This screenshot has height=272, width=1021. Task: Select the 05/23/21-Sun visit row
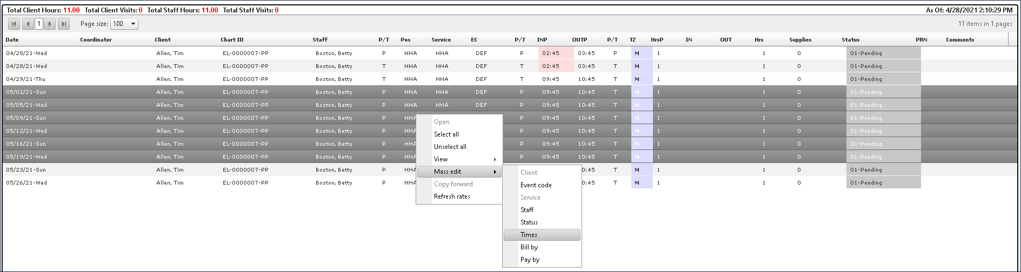point(162,170)
